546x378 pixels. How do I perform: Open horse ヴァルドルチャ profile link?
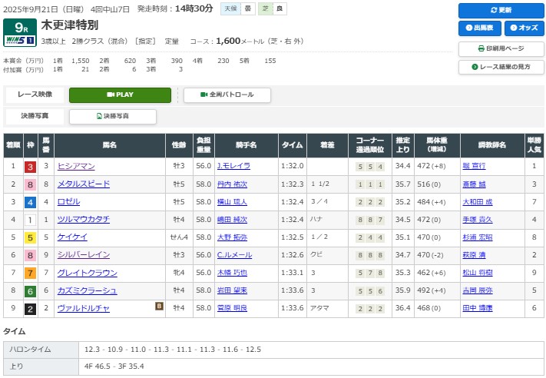(83, 308)
